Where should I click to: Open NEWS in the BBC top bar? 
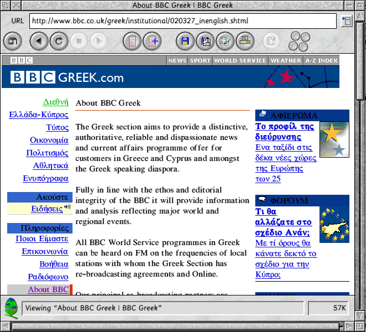(177, 60)
